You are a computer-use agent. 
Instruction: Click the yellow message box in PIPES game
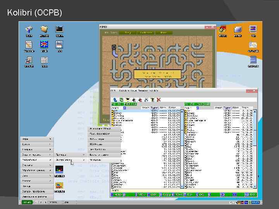coord(157,74)
